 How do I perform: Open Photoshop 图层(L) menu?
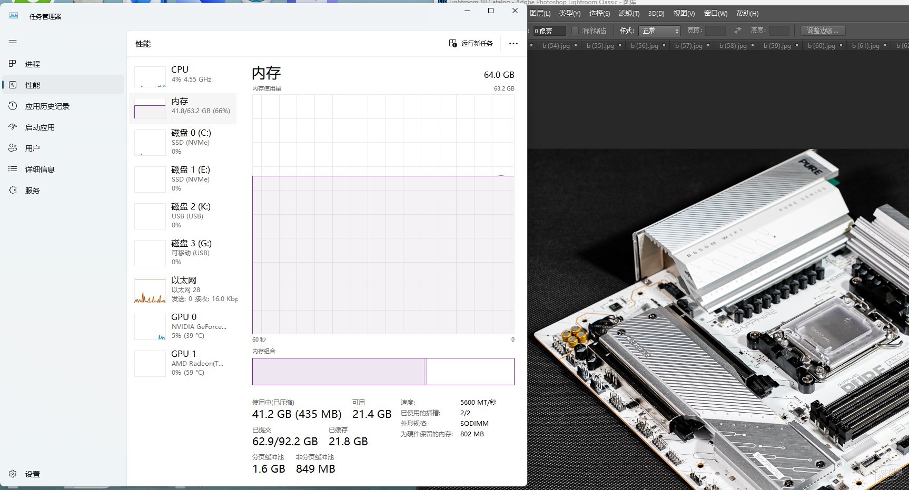540,14
